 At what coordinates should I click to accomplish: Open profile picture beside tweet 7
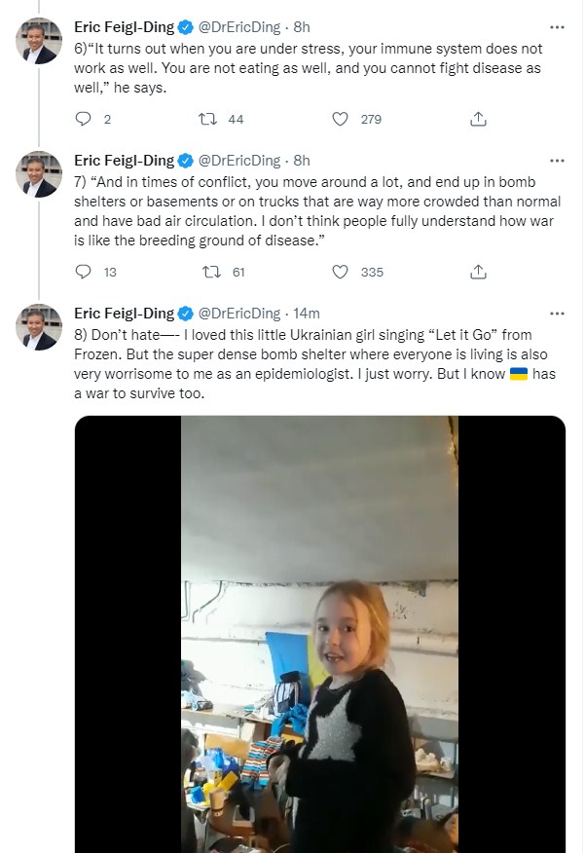(x=40, y=174)
